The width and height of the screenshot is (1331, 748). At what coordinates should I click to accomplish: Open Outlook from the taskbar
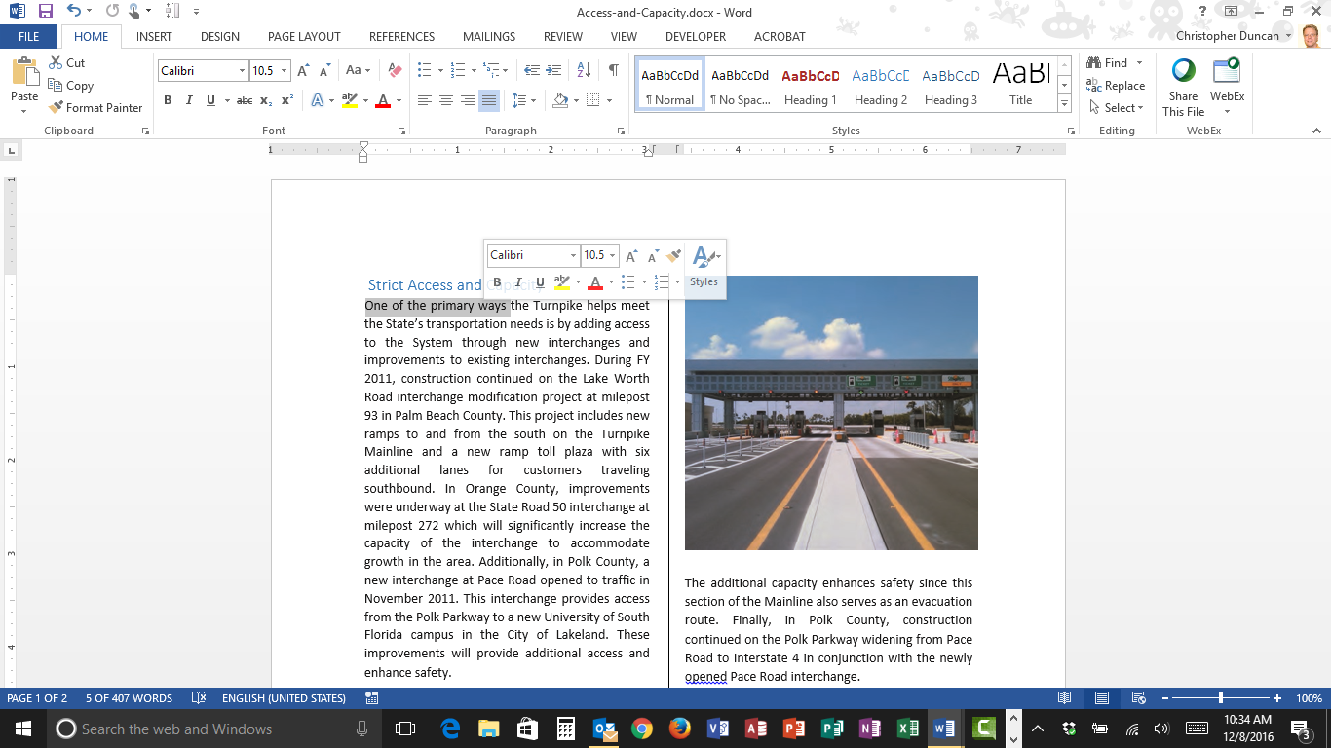[605, 729]
